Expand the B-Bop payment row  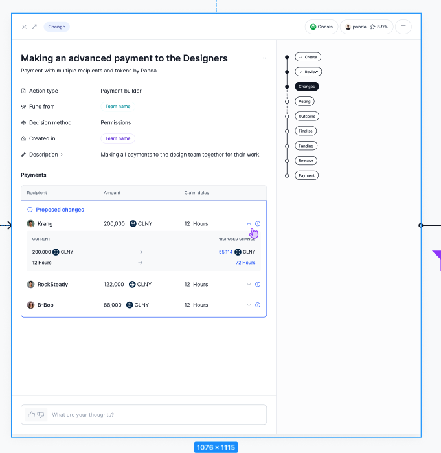pos(249,305)
